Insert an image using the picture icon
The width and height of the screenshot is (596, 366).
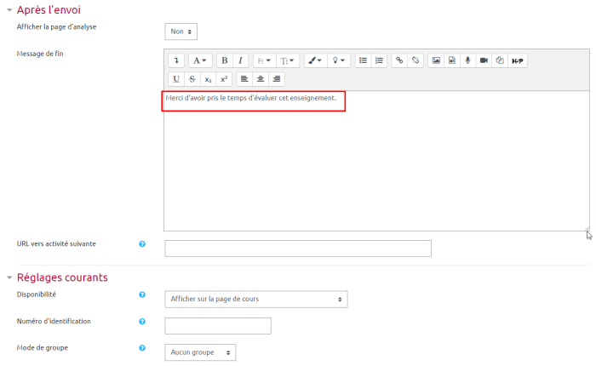point(436,60)
